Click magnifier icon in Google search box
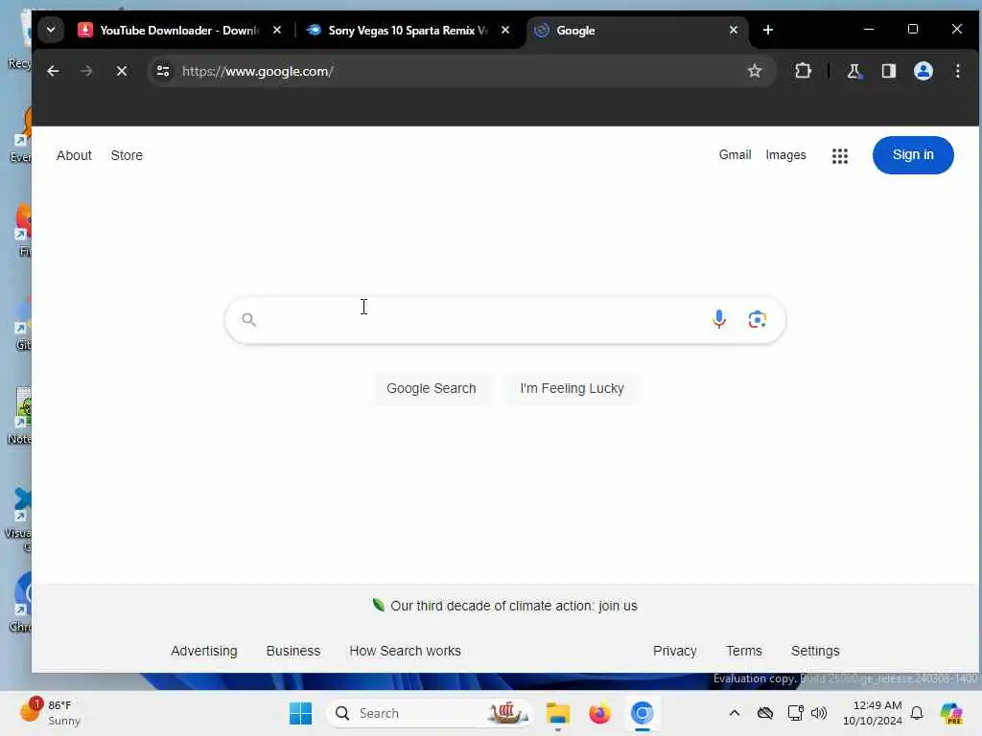982x736 pixels. tap(248, 320)
